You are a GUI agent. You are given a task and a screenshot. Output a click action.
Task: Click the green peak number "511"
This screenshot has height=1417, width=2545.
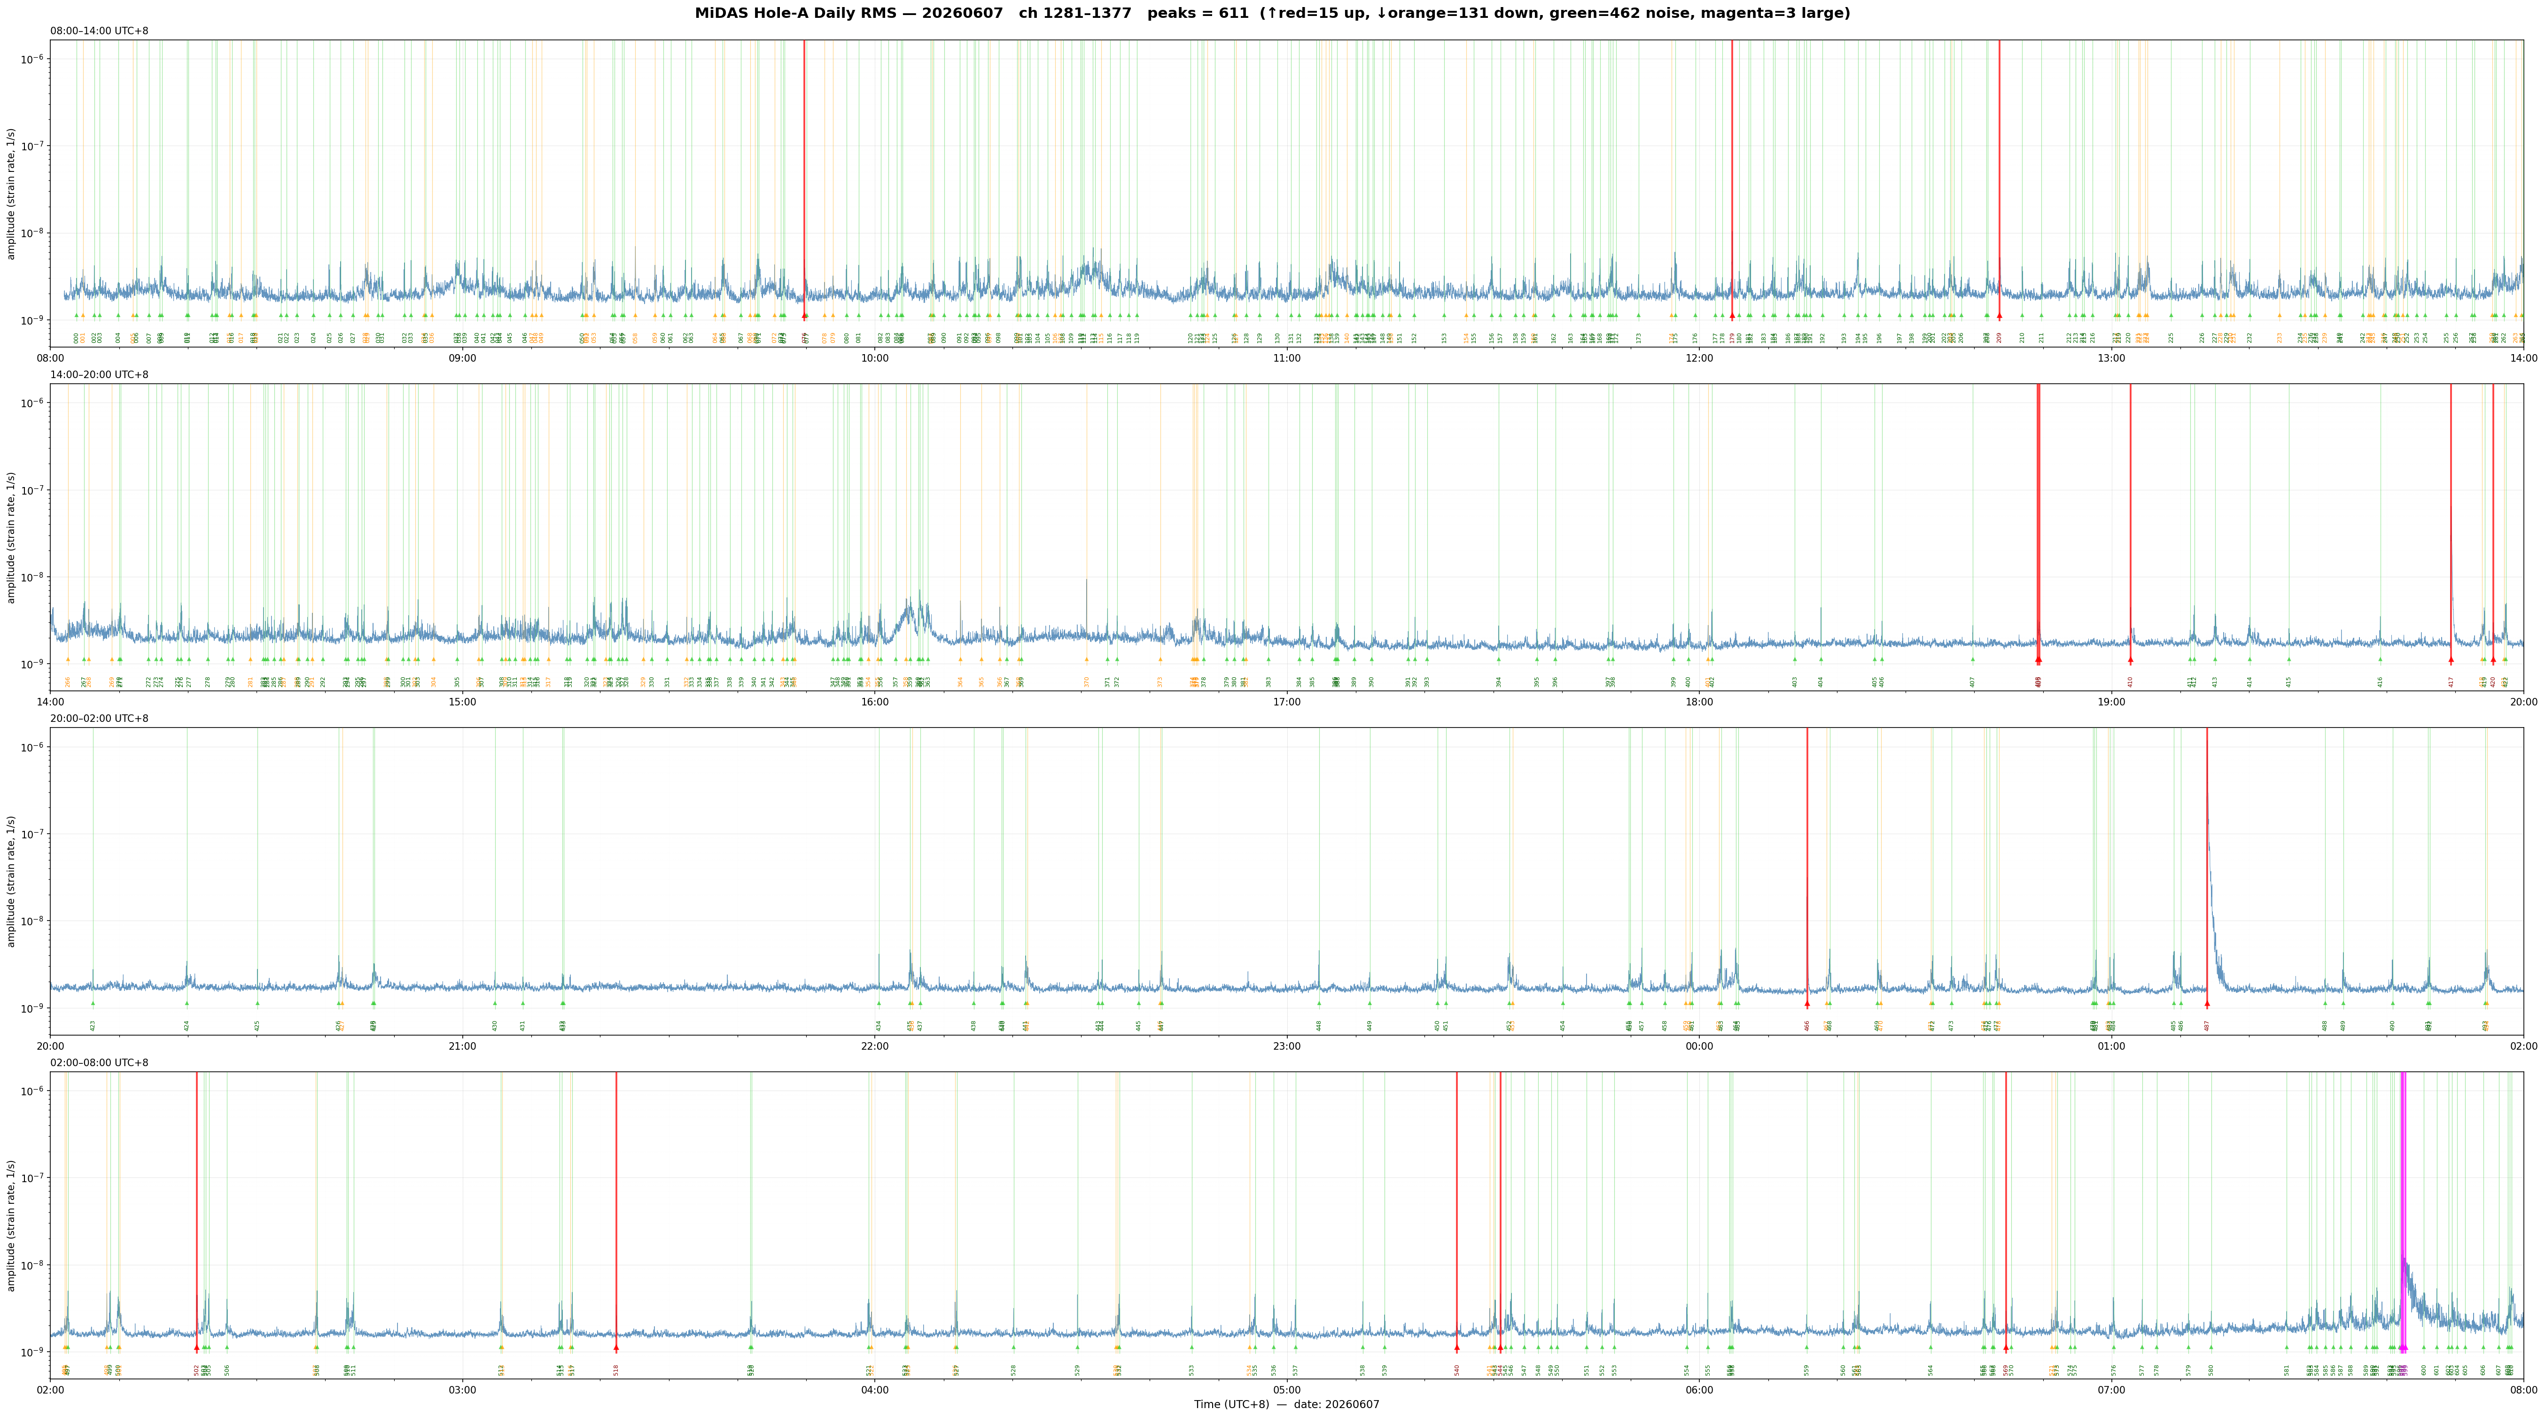[354, 1370]
